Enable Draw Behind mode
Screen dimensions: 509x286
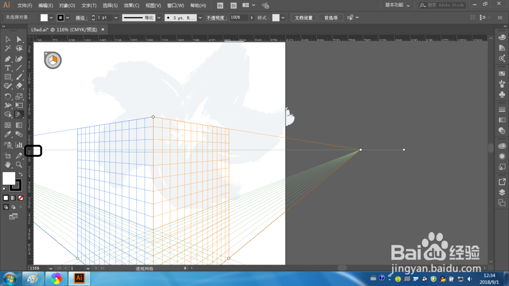click(x=13, y=207)
